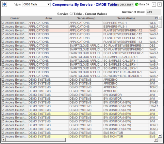Sort by the Owner column header
Viewport: 164px width, 144px height.
point(15,18)
